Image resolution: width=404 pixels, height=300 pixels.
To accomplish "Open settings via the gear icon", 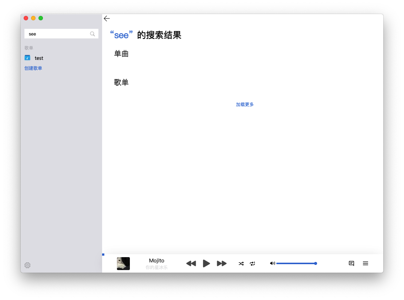I will pyautogui.click(x=28, y=265).
